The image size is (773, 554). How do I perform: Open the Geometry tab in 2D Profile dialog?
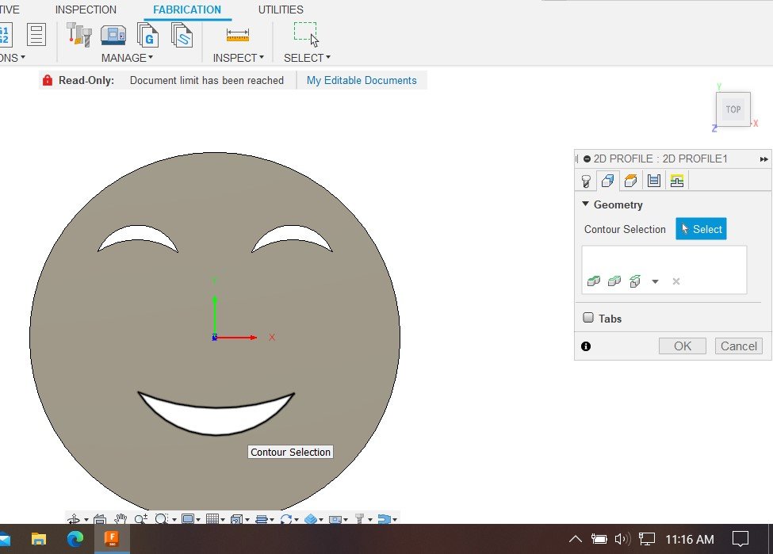(x=607, y=181)
